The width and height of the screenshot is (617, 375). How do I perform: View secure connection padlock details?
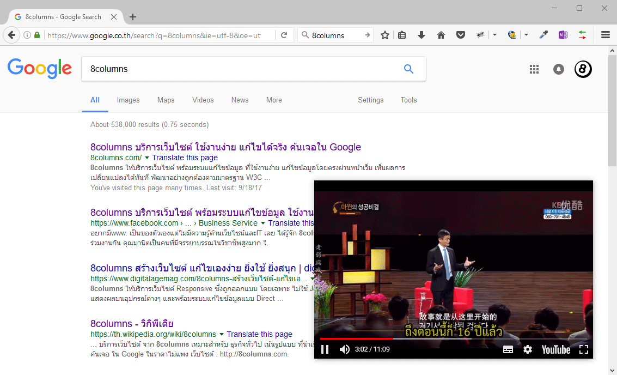click(37, 35)
